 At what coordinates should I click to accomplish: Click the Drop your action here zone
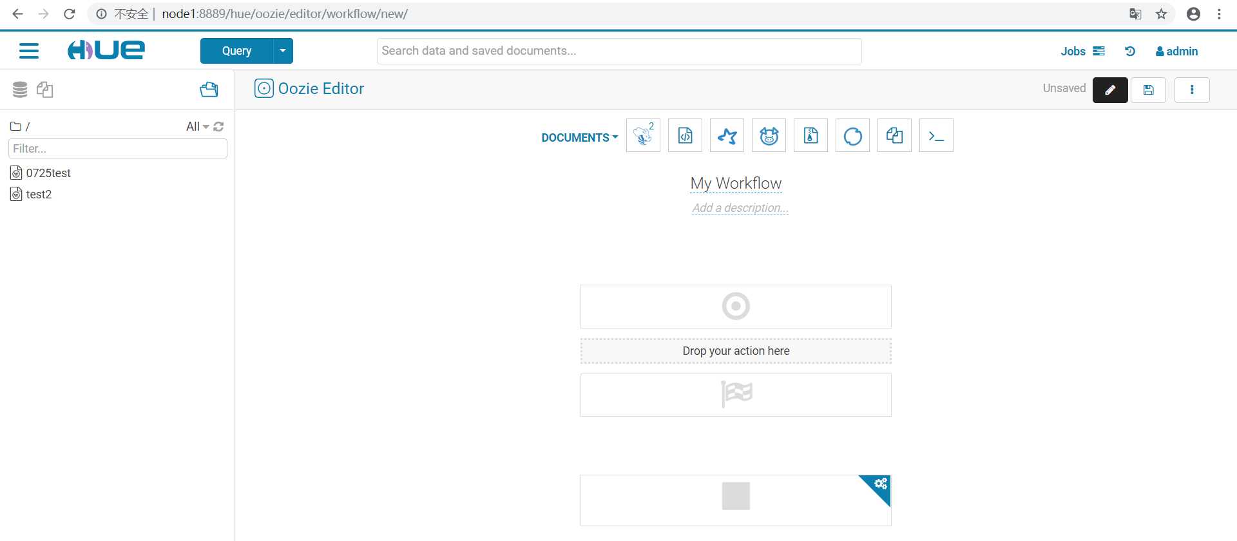pos(736,351)
